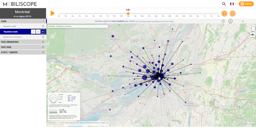Click the 'À 14h' legend statistics heading
256x128 pixels.
(x=69, y=95)
